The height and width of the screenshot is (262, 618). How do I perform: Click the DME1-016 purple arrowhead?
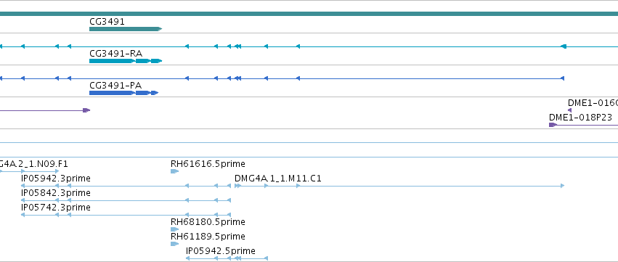(569, 110)
